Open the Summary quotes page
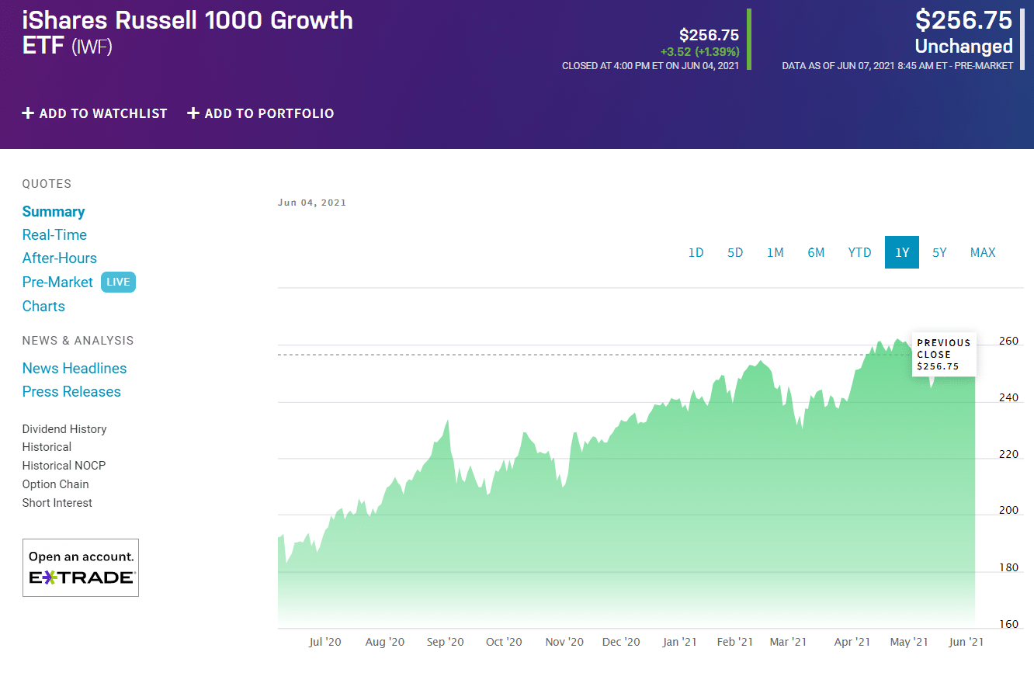This screenshot has width=1034, height=683. (54, 212)
